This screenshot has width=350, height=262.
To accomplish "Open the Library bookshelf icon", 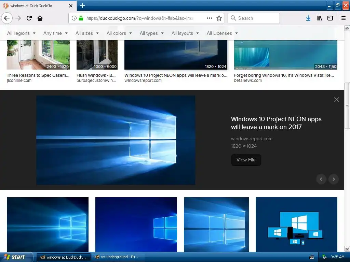I will coord(319,18).
